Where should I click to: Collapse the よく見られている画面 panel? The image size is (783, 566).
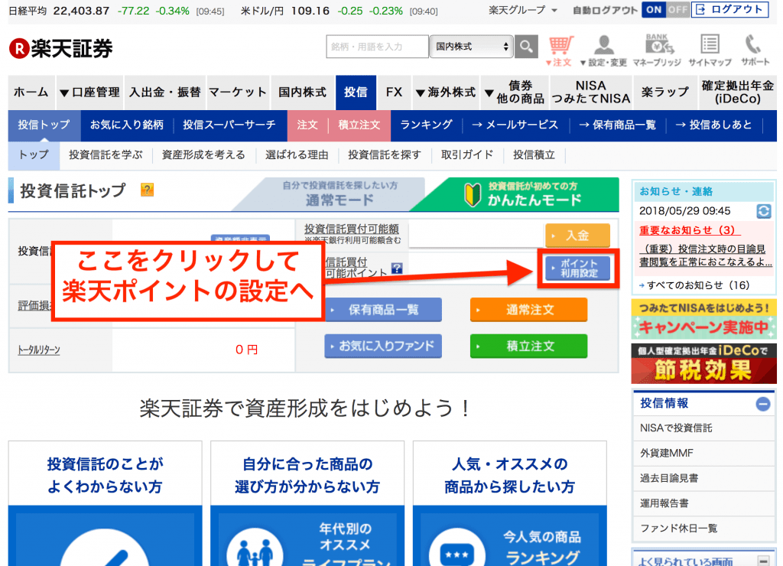pyautogui.click(x=764, y=561)
